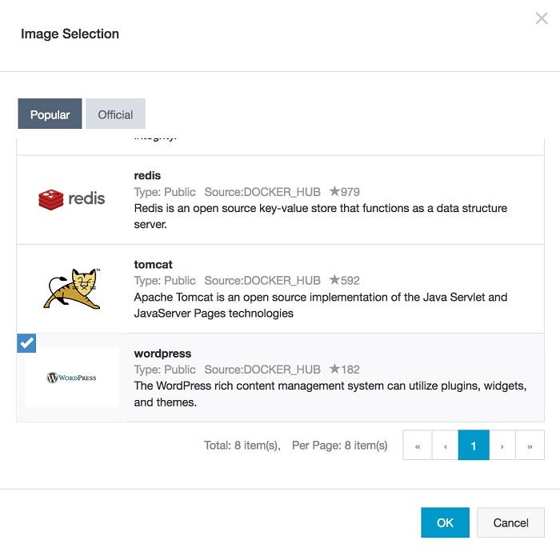Image resolution: width=560 pixels, height=552 pixels.
Task: Open the Official tab
Action: 115,114
